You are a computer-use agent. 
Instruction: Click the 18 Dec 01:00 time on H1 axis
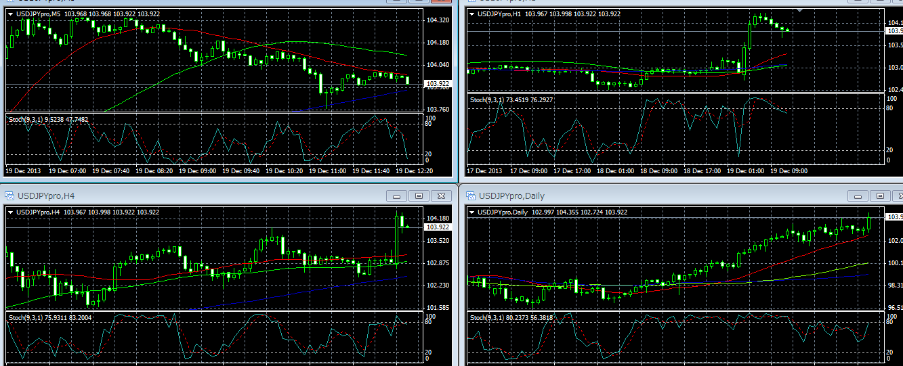[617, 172]
